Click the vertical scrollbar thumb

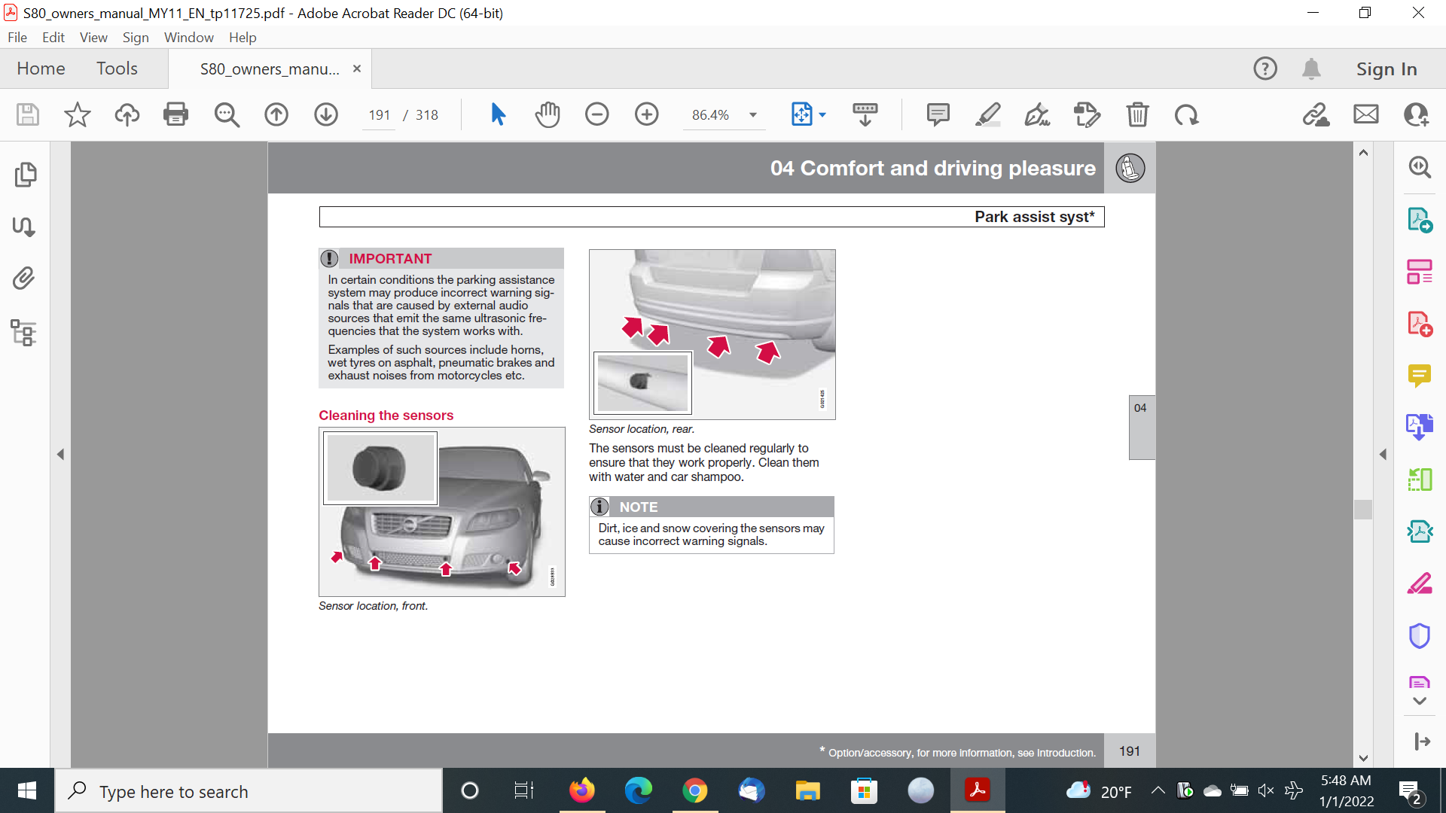point(1362,510)
